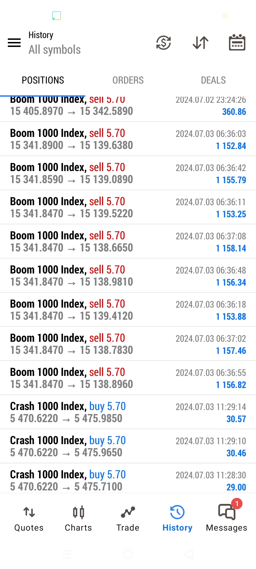Open Messages with the notification badge
256x569 pixels.
(226, 519)
